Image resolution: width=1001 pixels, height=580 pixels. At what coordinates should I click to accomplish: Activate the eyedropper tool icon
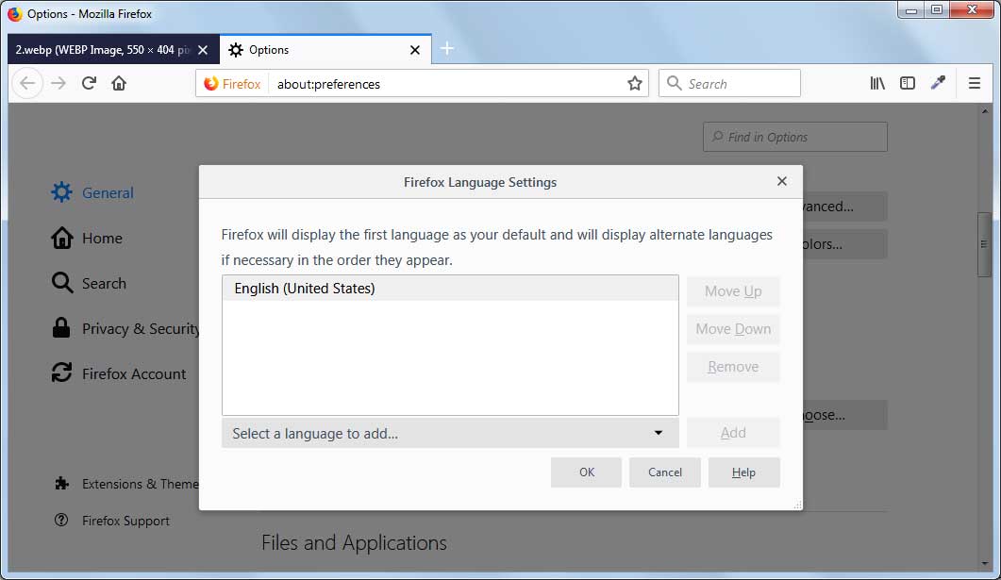[x=938, y=82]
